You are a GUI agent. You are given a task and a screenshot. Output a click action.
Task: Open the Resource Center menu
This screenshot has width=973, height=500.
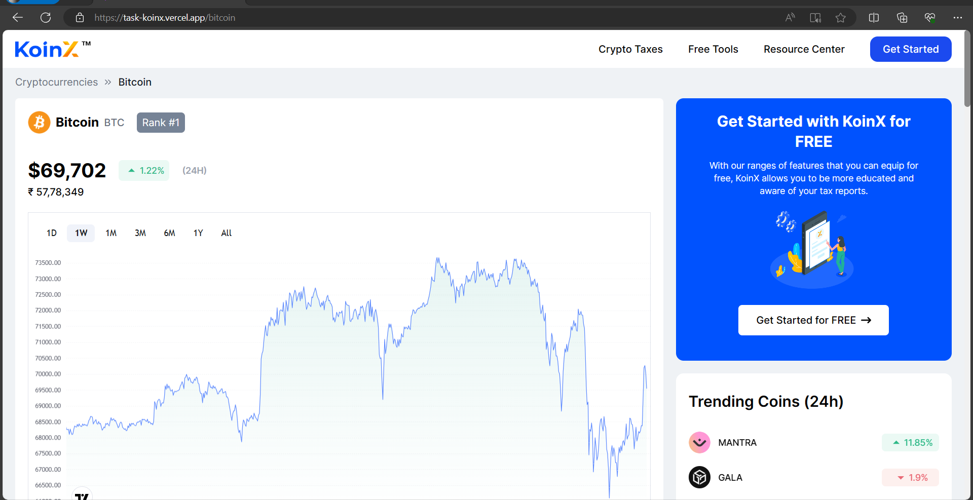pyautogui.click(x=804, y=49)
